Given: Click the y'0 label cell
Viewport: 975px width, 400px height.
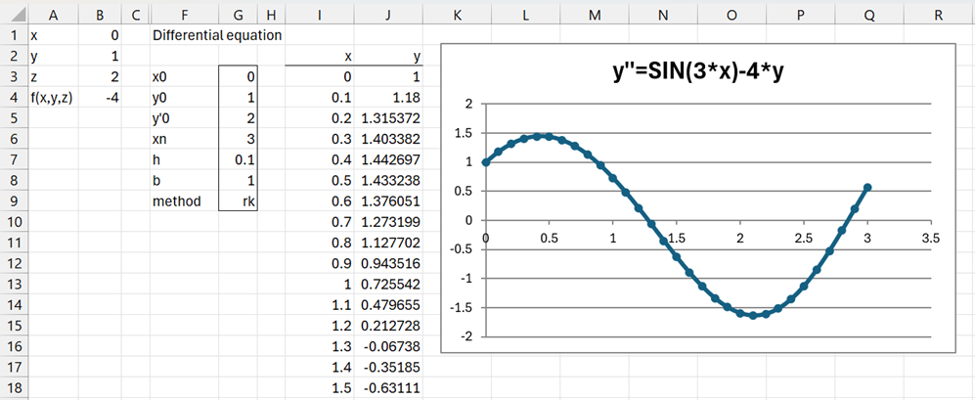Looking at the screenshot, I should tap(185, 118).
